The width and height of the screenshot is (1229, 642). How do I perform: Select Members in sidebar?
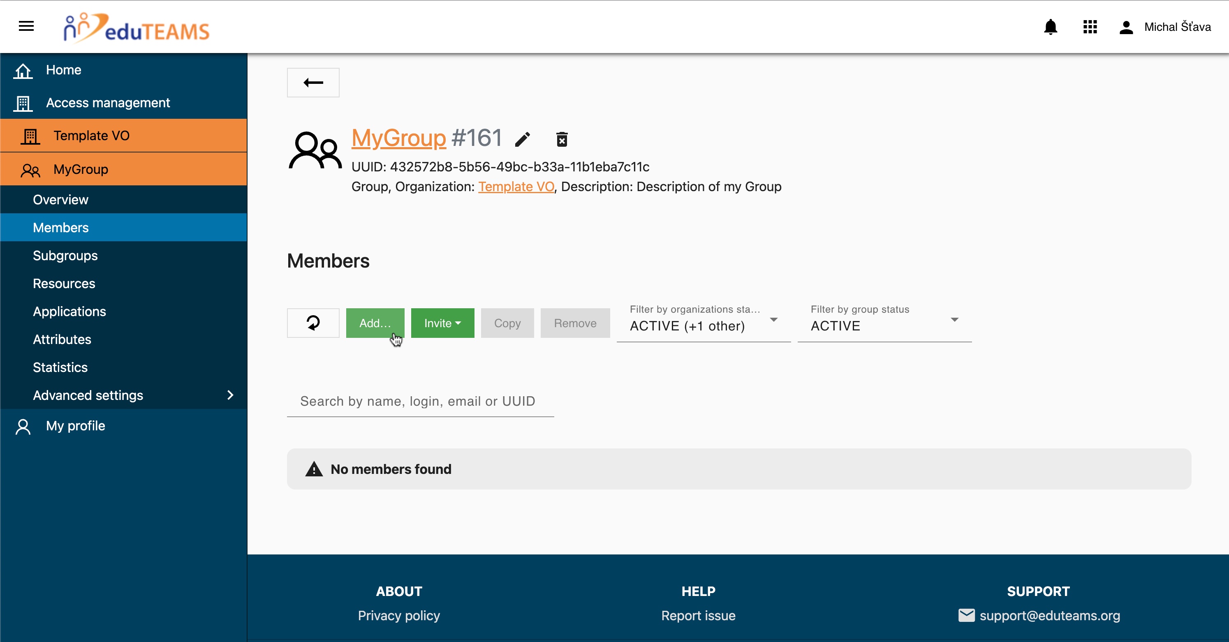pyautogui.click(x=124, y=228)
